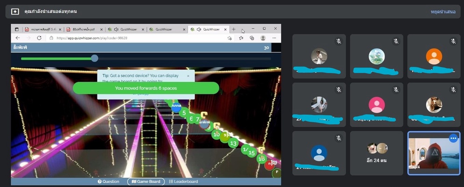Viewport: 464px width, 187px height.
Task: Select the Game Board view
Action: point(146,181)
